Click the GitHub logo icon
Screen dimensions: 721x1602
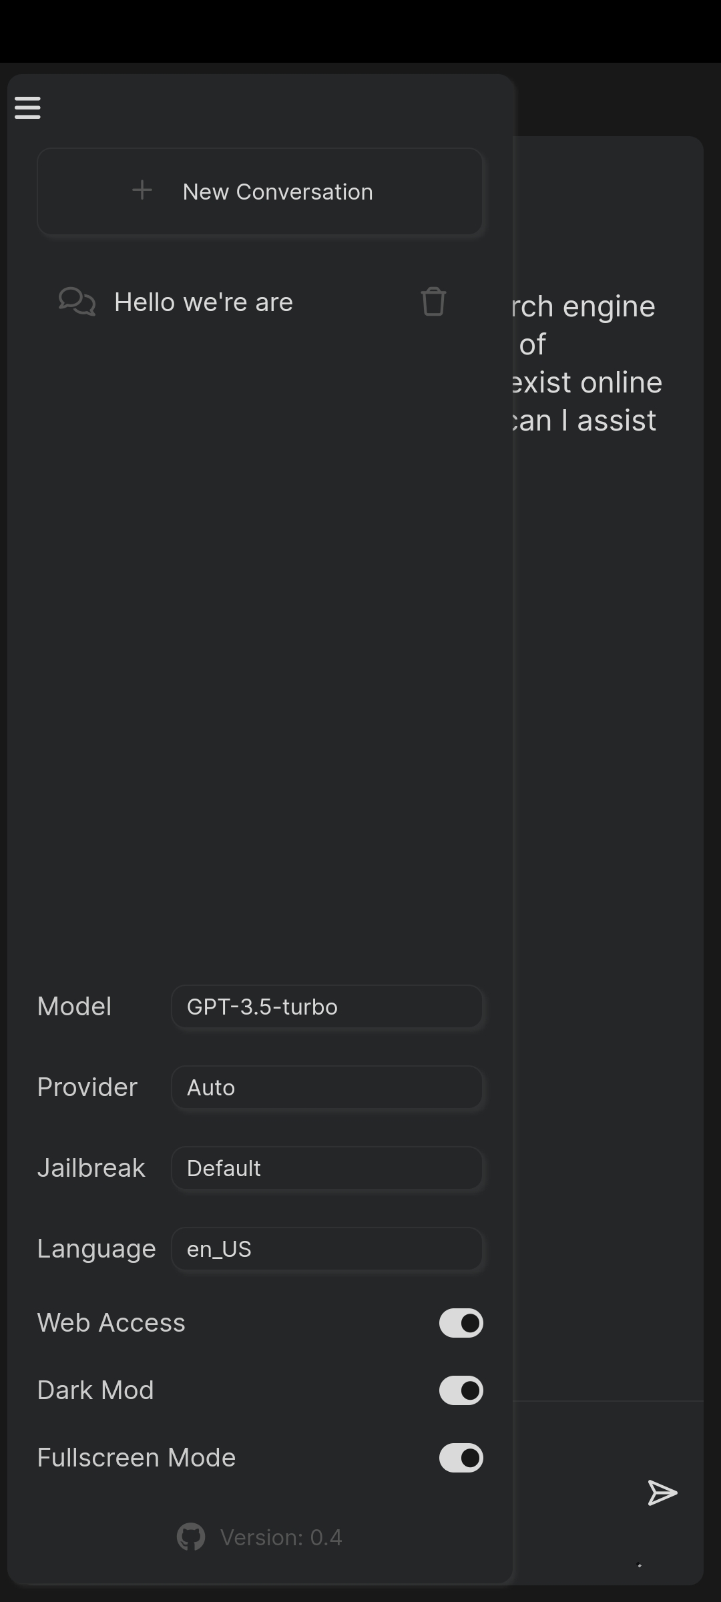pos(191,1537)
